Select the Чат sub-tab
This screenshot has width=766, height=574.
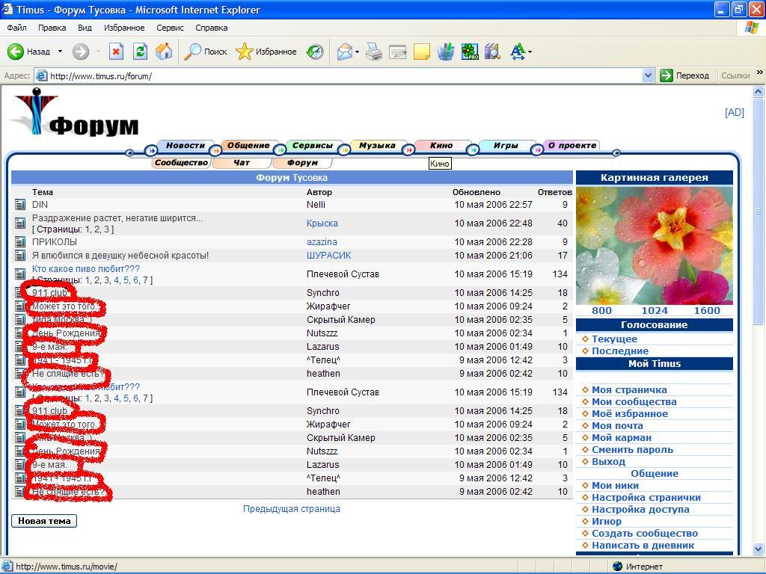pyautogui.click(x=242, y=163)
